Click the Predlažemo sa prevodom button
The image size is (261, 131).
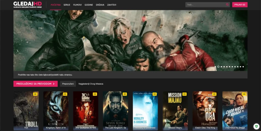35,84
